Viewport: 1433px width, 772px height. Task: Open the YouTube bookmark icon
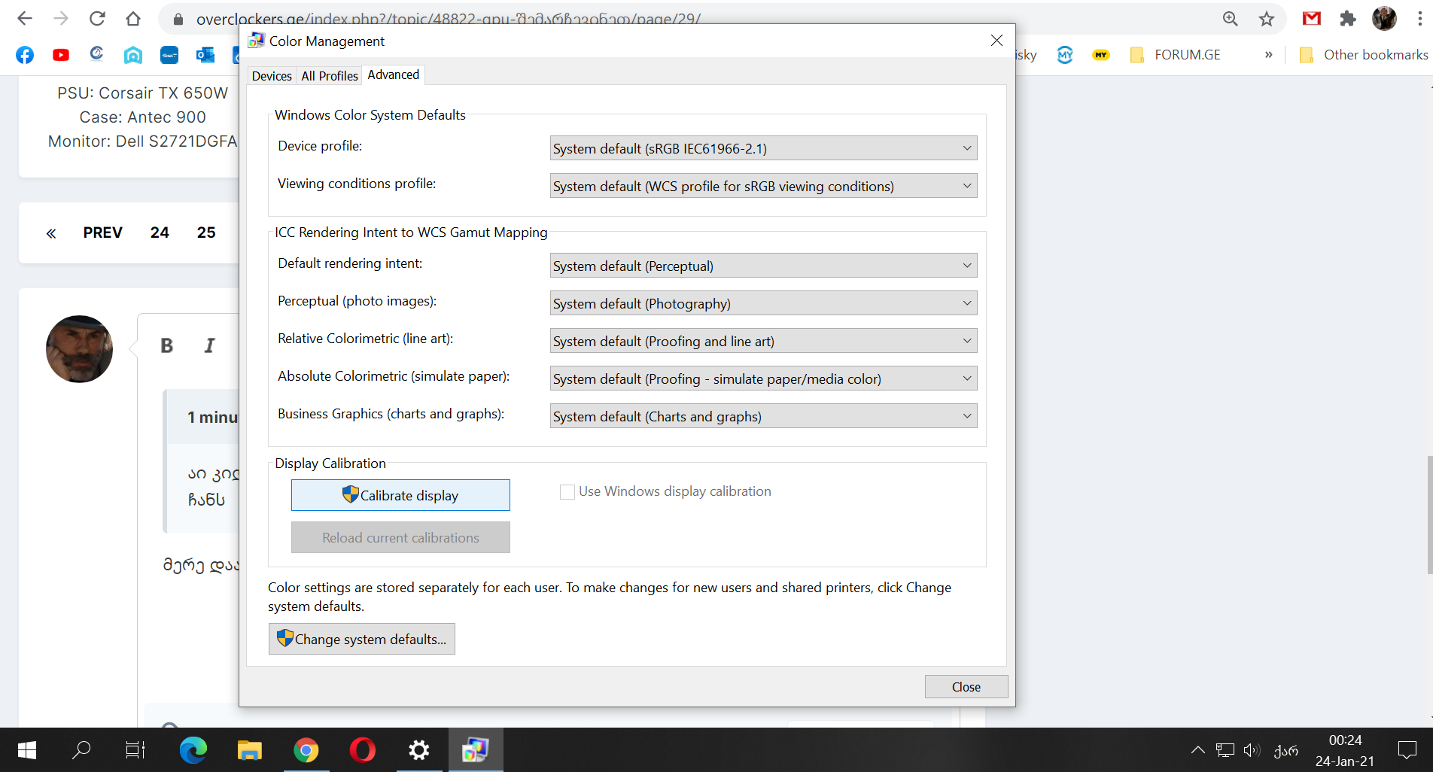[61, 55]
